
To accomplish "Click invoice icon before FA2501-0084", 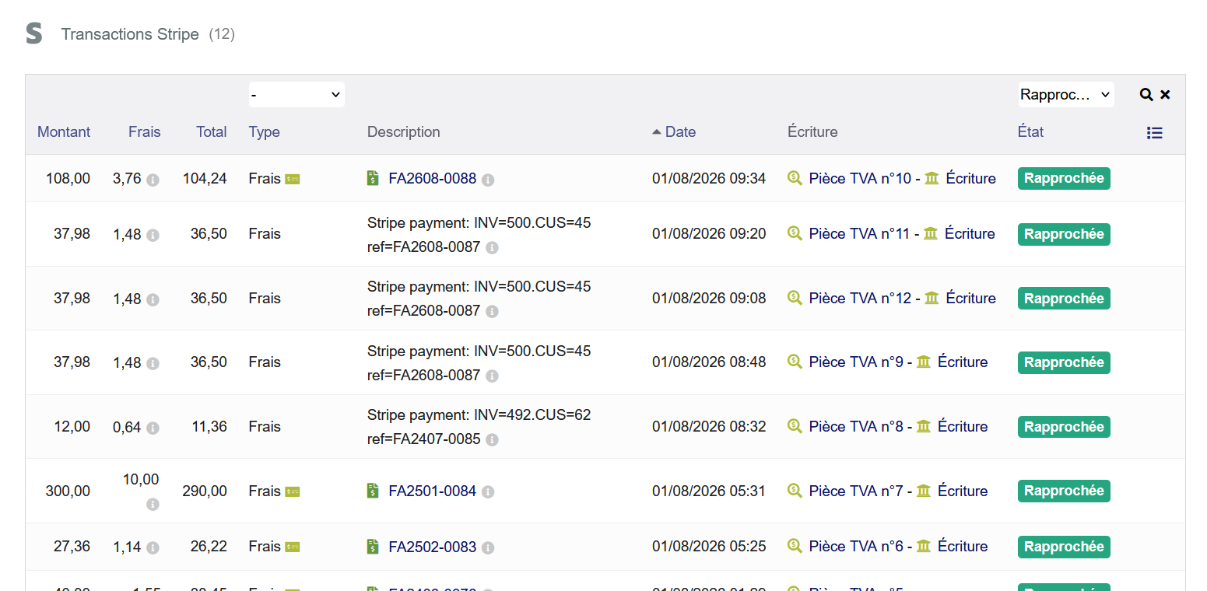I will coord(373,491).
